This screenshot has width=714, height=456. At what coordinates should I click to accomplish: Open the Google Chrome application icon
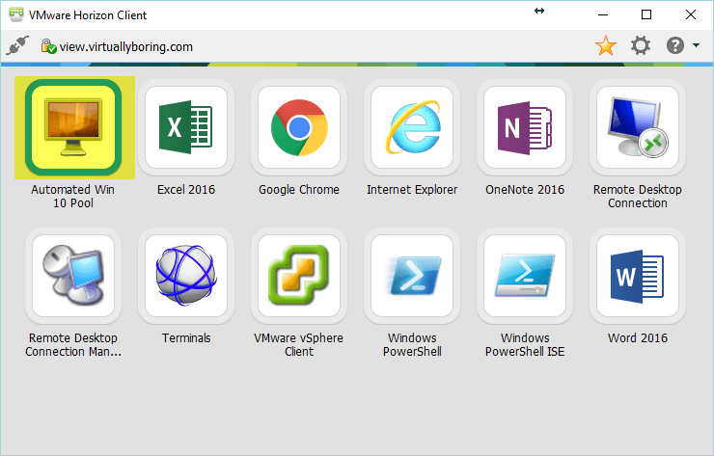(x=299, y=127)
